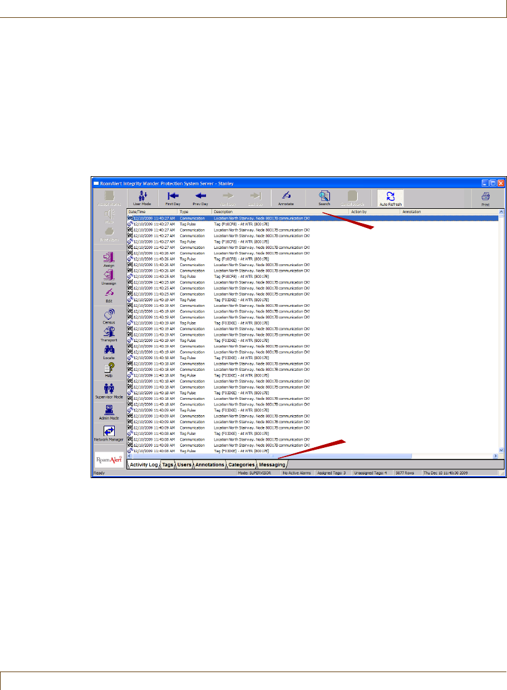Click the vertical scrollbar down arrow
507x690 pixels.
501,450
